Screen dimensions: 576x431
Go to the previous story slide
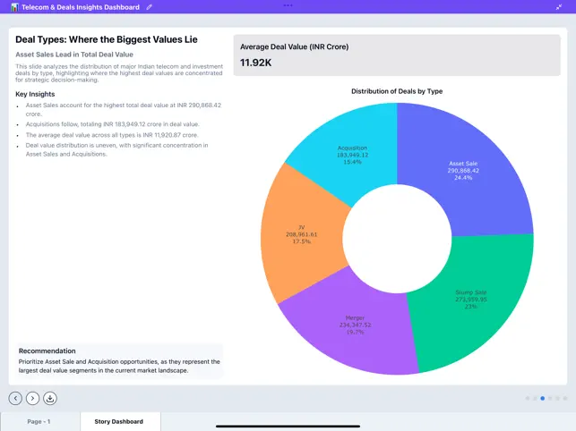click(x=15, y=398)
